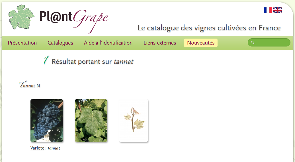
Task: Click inside the green search field
Action: coord(269,43)
